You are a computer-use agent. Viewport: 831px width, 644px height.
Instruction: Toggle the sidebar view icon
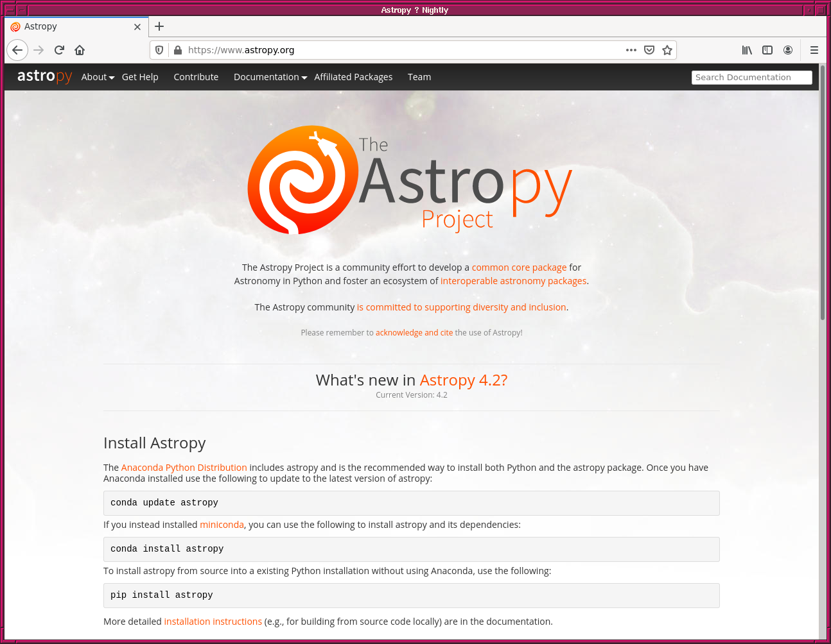pos(767,50)
